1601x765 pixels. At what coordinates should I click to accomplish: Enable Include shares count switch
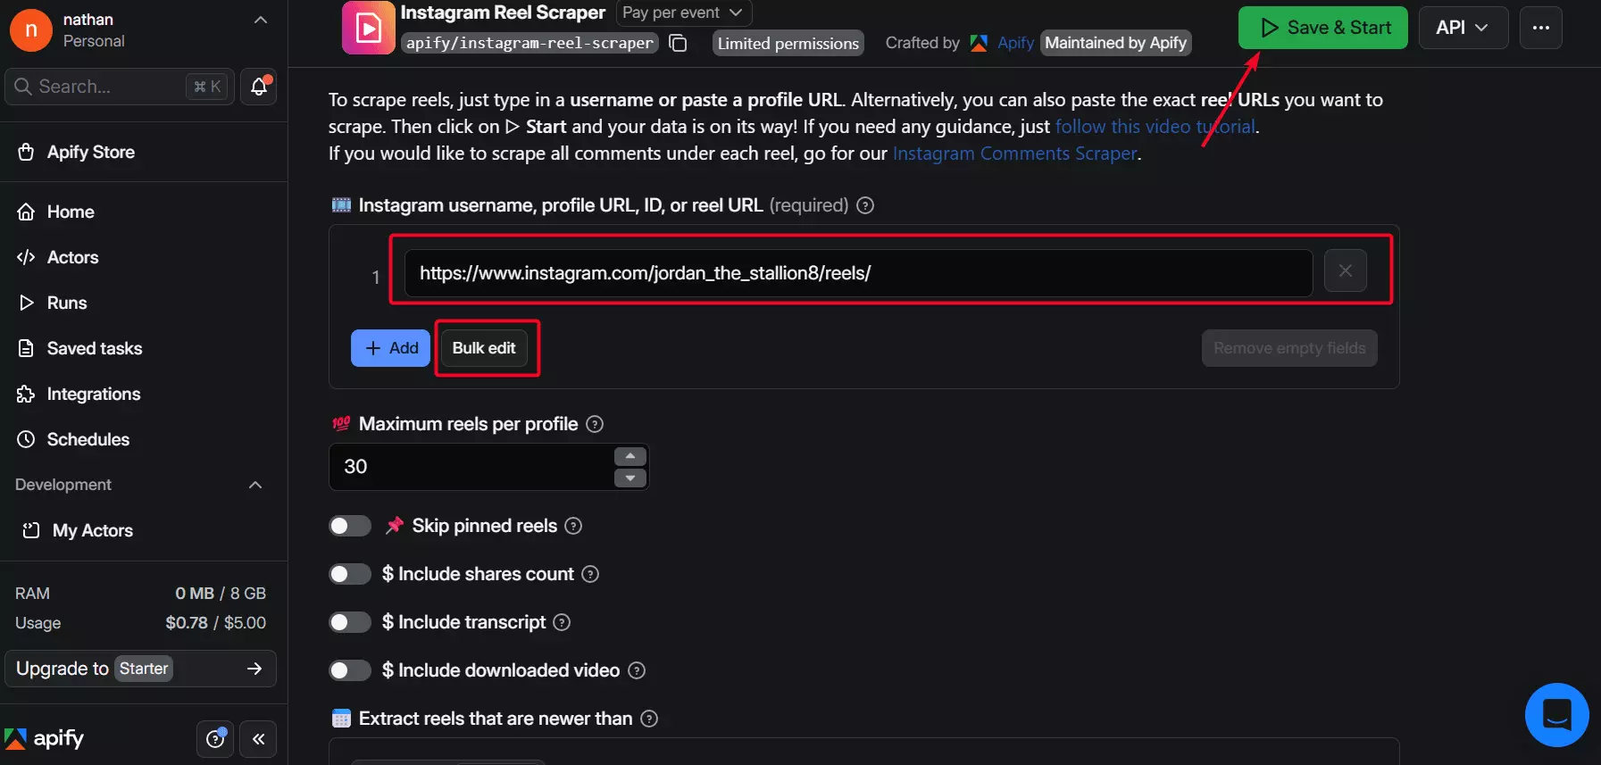[350, 574]
